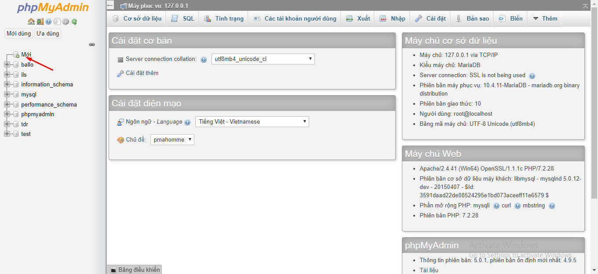Viewport: 598px width, 274px height.
Task: Expand the information_schema database node
Action: [x=7, y=84]
